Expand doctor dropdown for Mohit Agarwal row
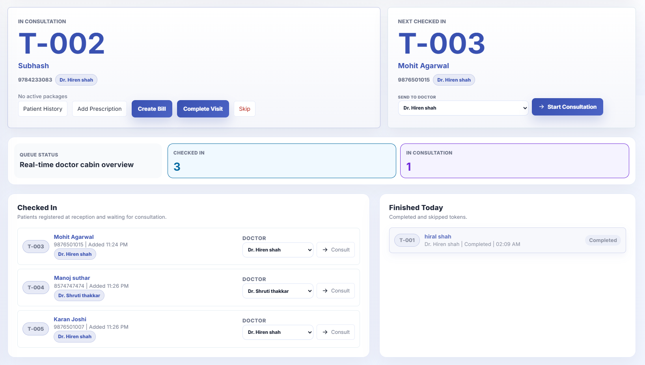This screenshot has width=645, height=365. pyautogui.click(x=278, y=250)
